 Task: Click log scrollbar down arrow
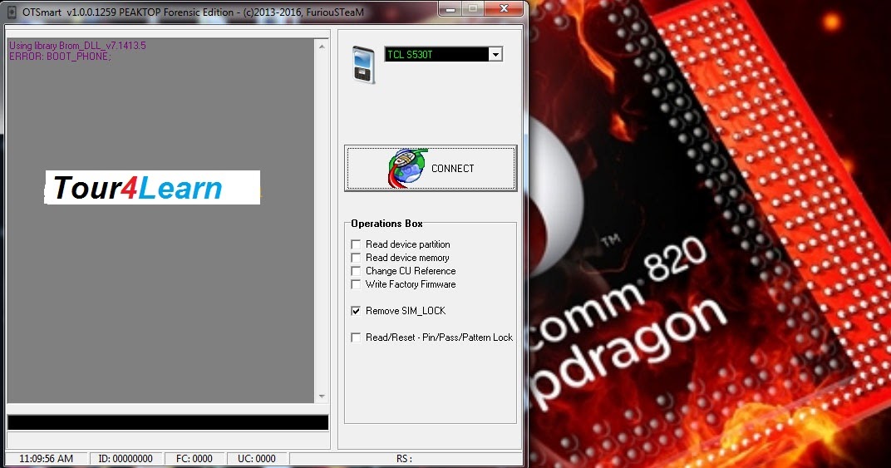[x=322, y=397]
